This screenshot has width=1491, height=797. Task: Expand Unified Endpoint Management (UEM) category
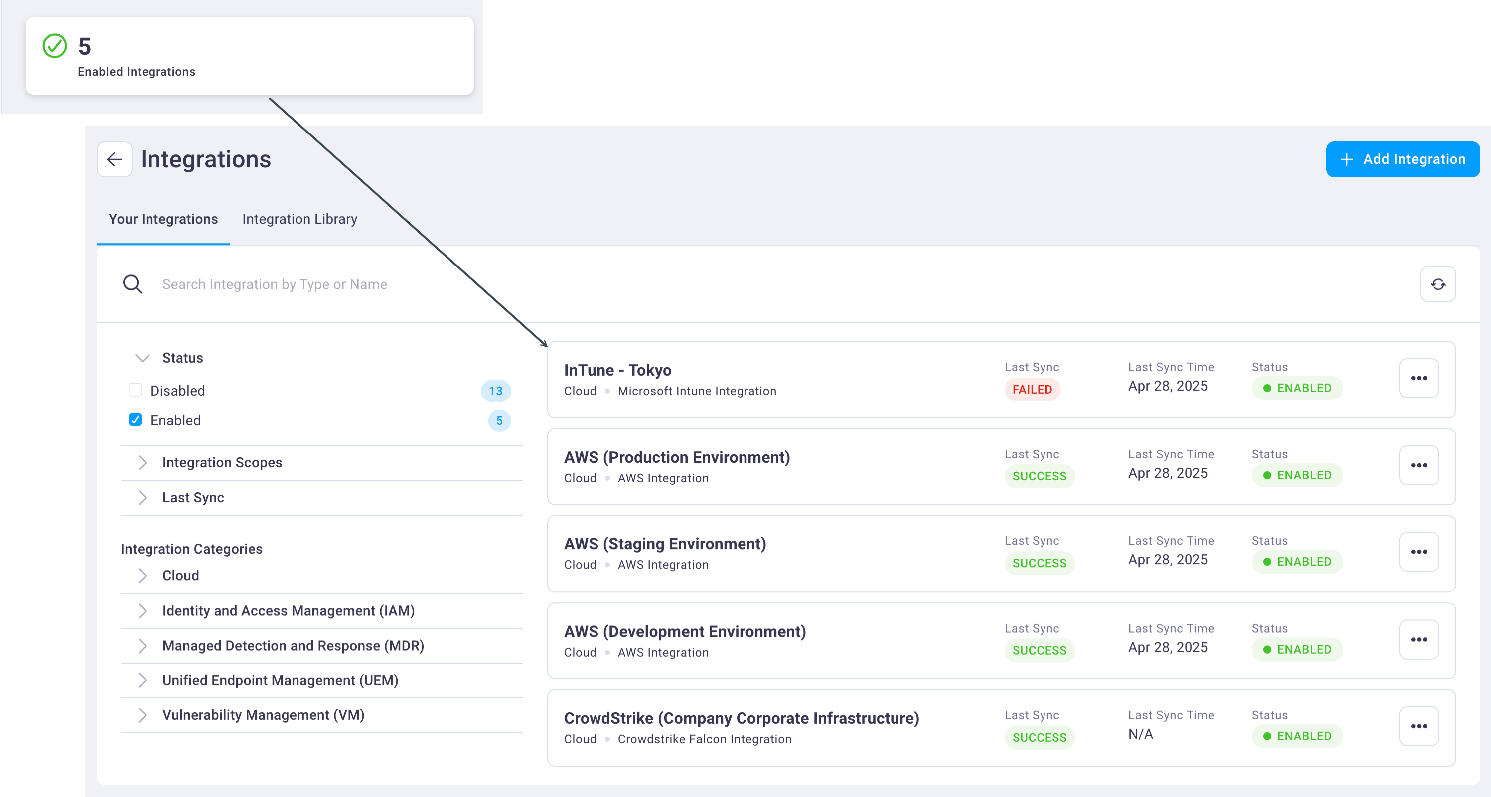click(x=143, y=680)
